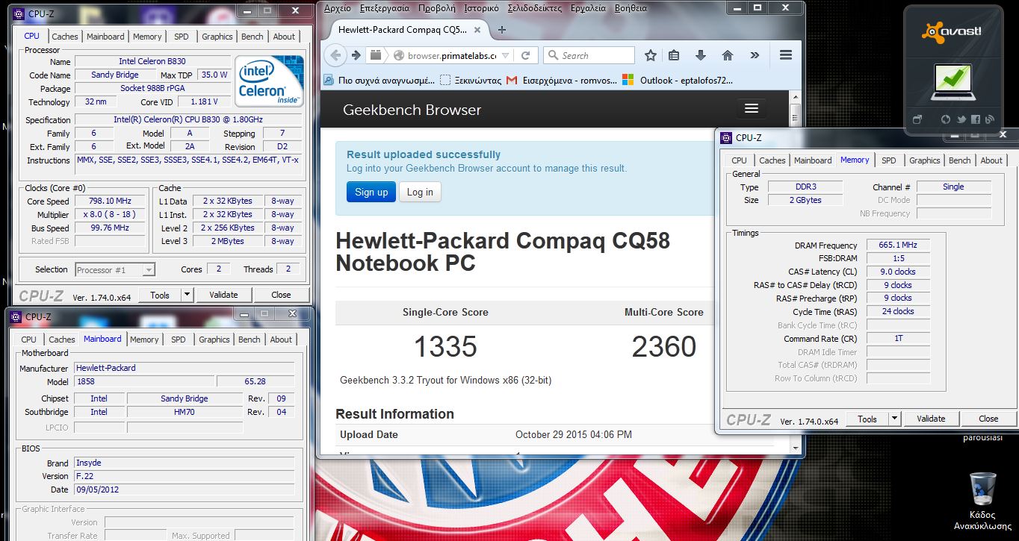Open the Recycle Bin desktop icon
The width and height of the screenshot is (1019, 541).
point(983,501)
